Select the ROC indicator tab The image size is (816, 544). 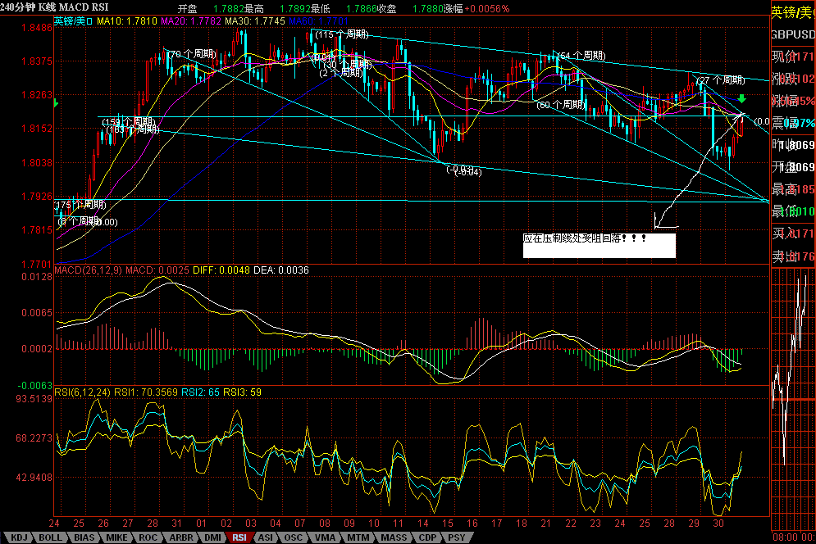coord(147,537)
